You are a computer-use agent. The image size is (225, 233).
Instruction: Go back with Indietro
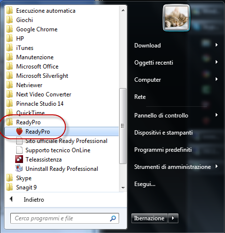(x=34, y=199)
